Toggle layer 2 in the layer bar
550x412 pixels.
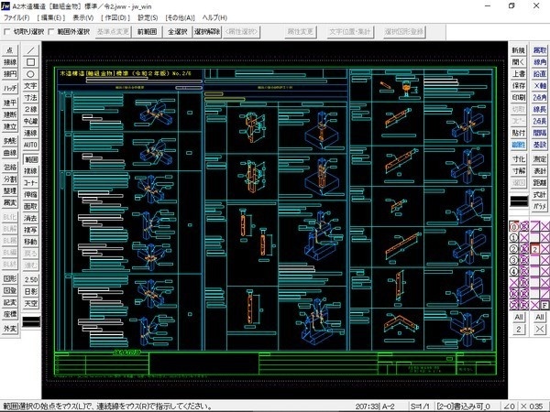(513, 249)
